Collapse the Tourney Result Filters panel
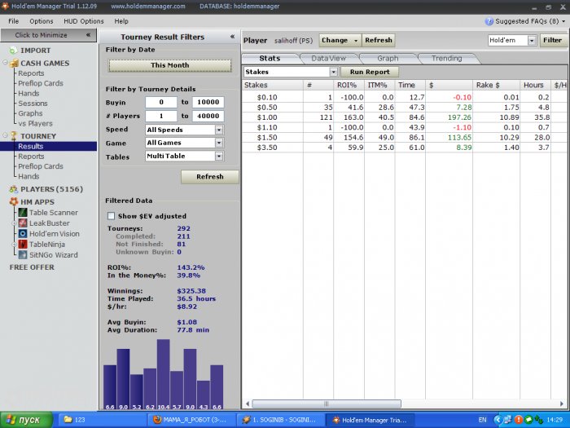570x428 pixels. pyautogui.click(x=232, y=37)
